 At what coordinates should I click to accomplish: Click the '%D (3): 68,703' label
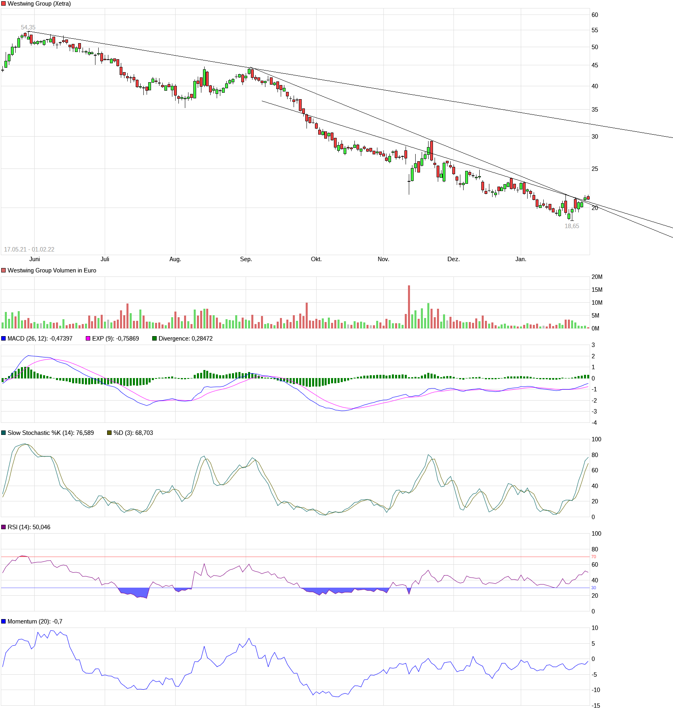tap(133, 433)
